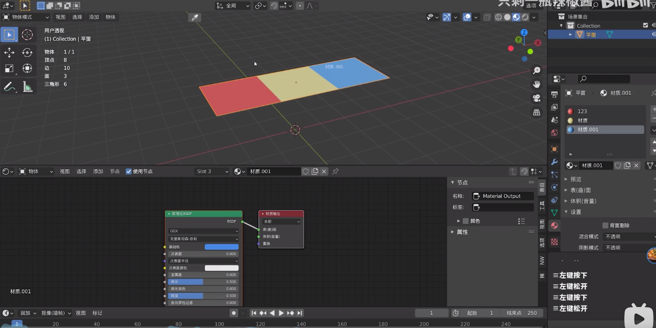Select the Transform tool
This screenshot has height=328, width=656.
[27, 68]
